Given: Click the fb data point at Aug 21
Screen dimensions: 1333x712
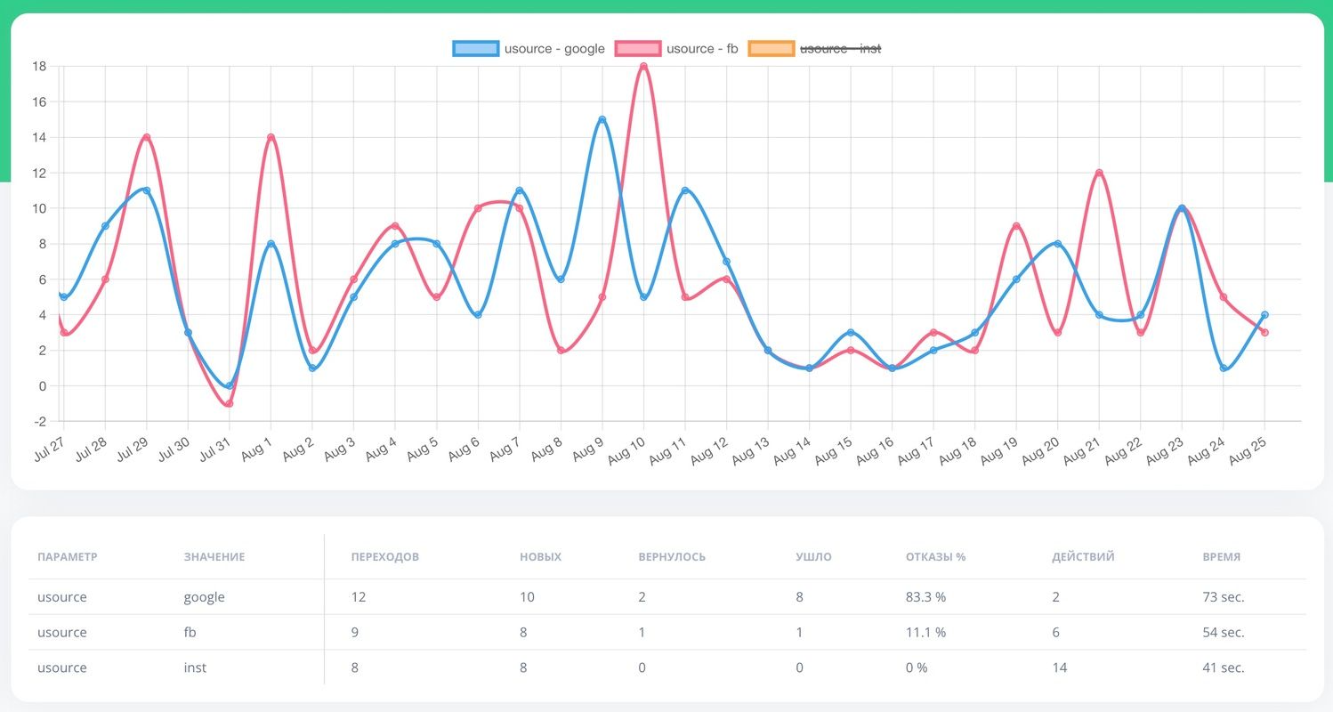Looking at the screenshot, I should [1099, 173].
